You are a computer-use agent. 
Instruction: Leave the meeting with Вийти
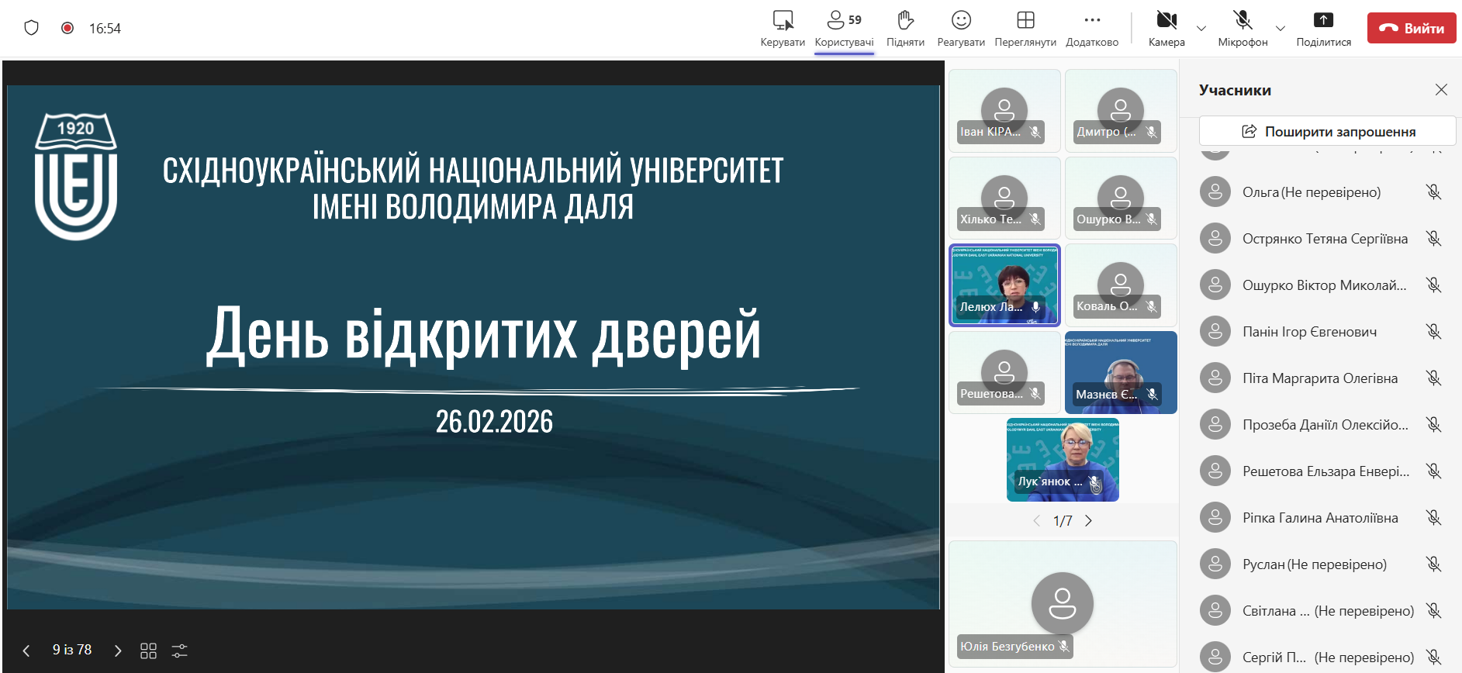[x=1412, y=28]
